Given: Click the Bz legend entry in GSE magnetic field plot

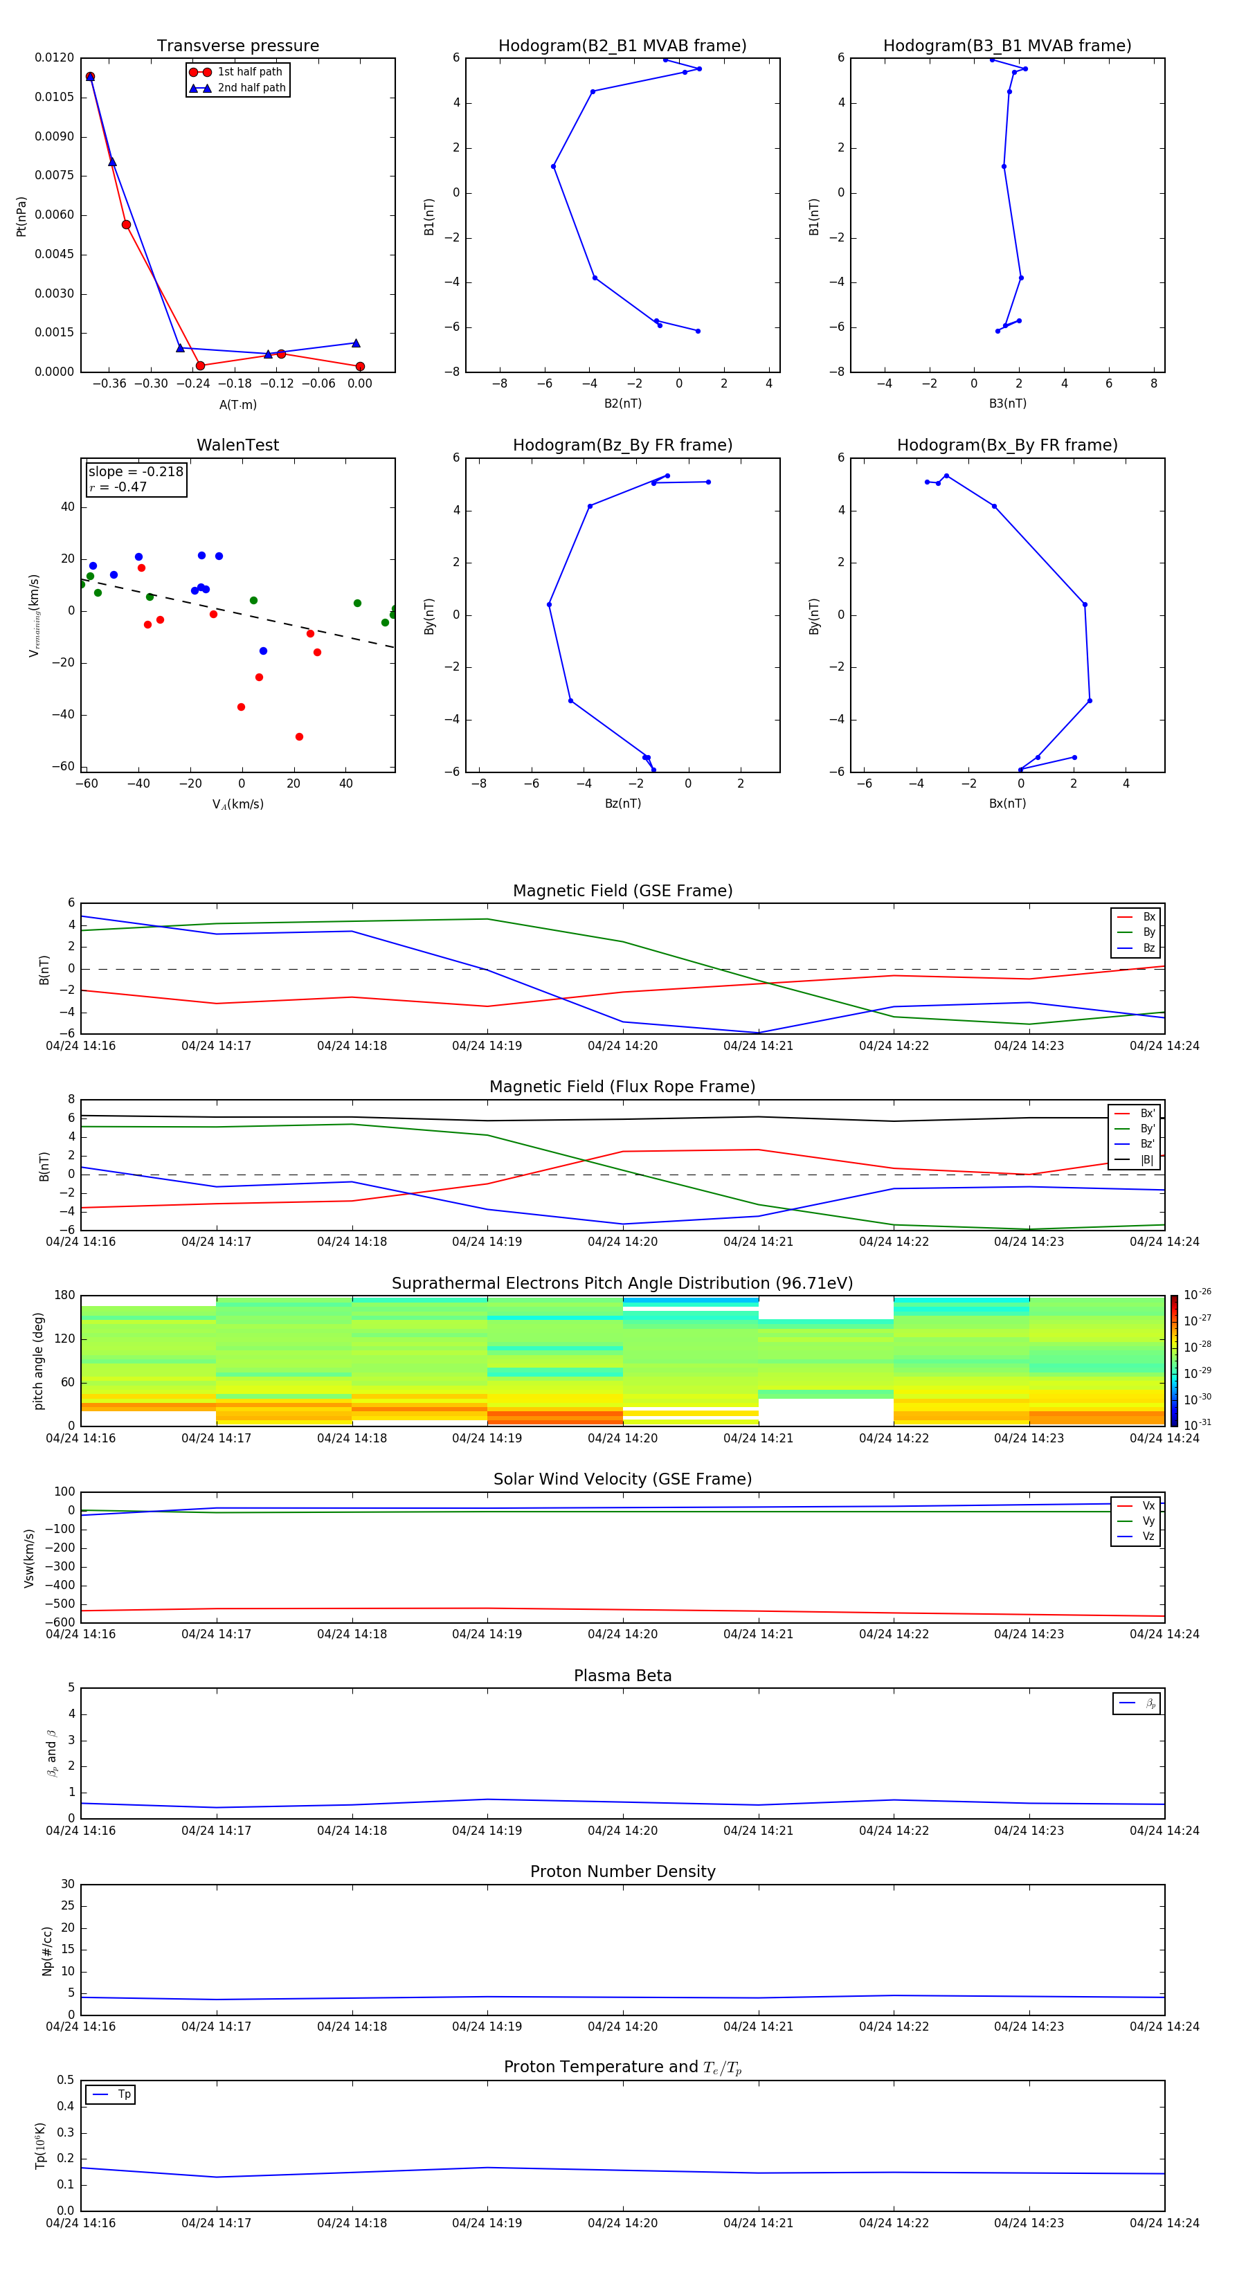Looking at the screenshot, I should point(1136,948).
